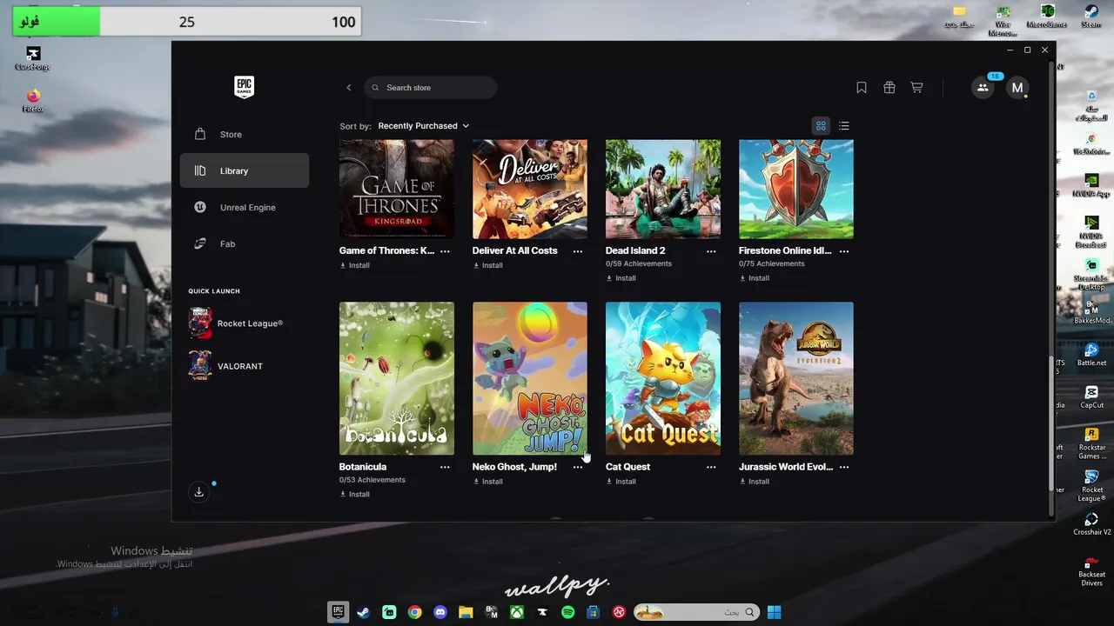The width and height of the screenshot is (1114, 626).
Task: Install Botanicula
Action: (x=355, y=494)
